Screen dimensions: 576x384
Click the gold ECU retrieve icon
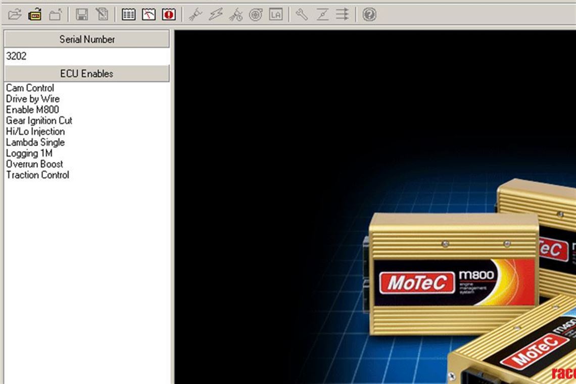click(x=35, y=15)
